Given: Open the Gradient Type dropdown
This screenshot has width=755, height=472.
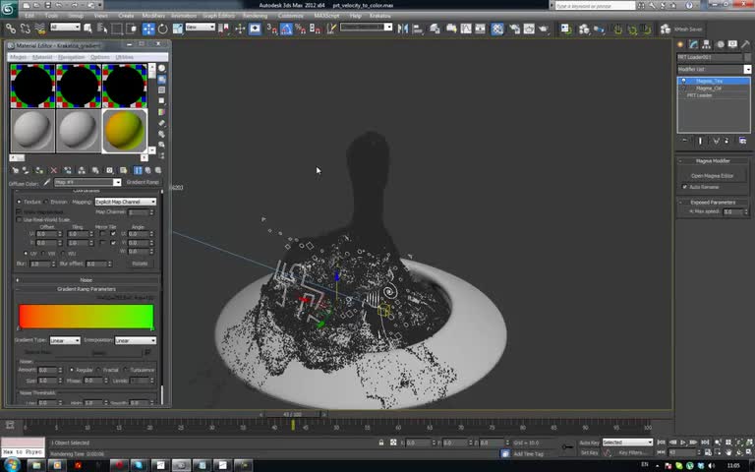Looking at the screenshot, I should (65, 340).
